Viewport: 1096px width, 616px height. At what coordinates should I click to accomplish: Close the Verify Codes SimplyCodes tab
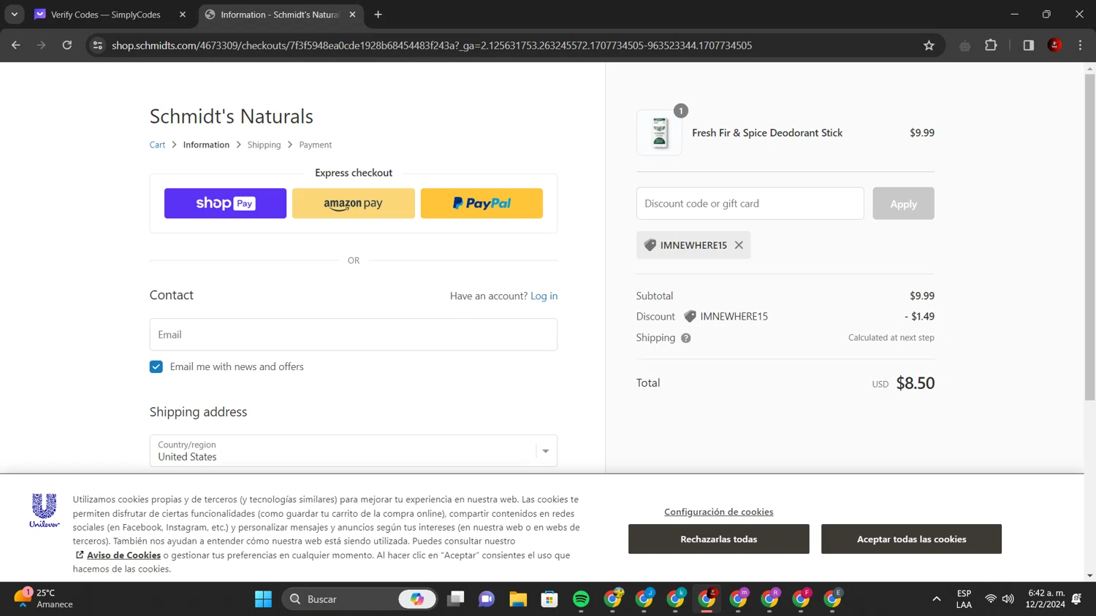tap(183, 15)
